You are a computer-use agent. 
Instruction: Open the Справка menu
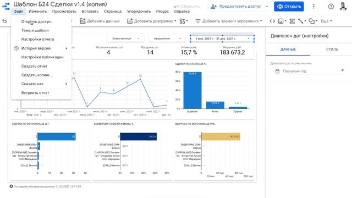[x=182, y=11]
